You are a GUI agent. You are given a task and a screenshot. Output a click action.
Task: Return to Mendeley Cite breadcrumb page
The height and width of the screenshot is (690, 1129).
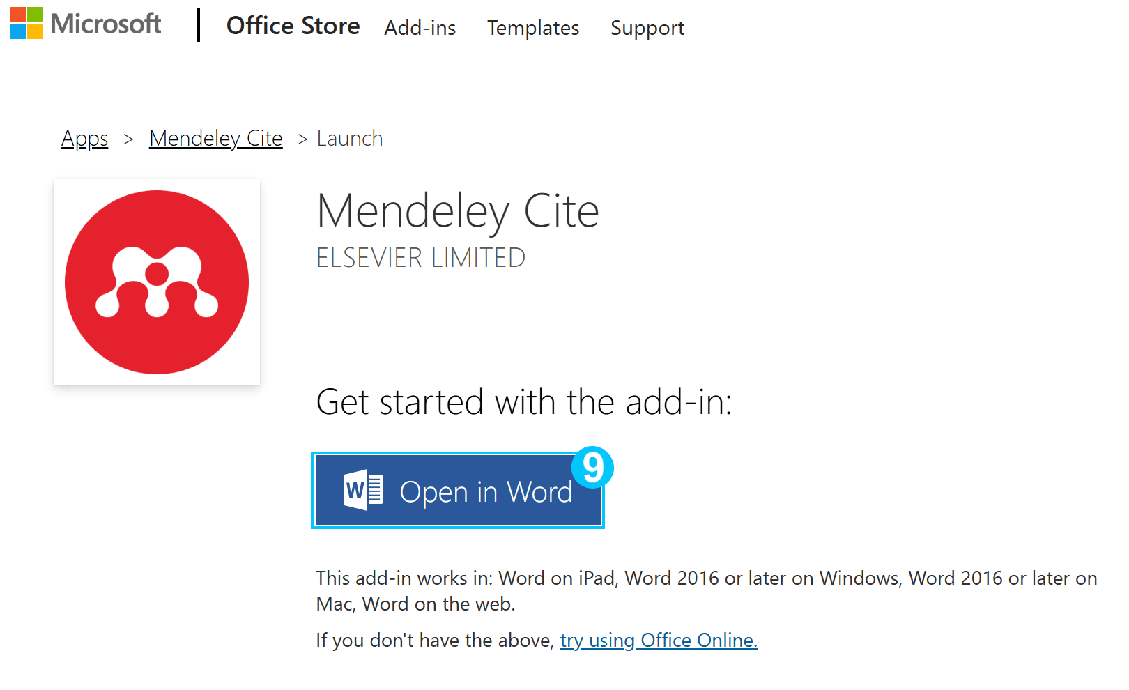point(216,139)
